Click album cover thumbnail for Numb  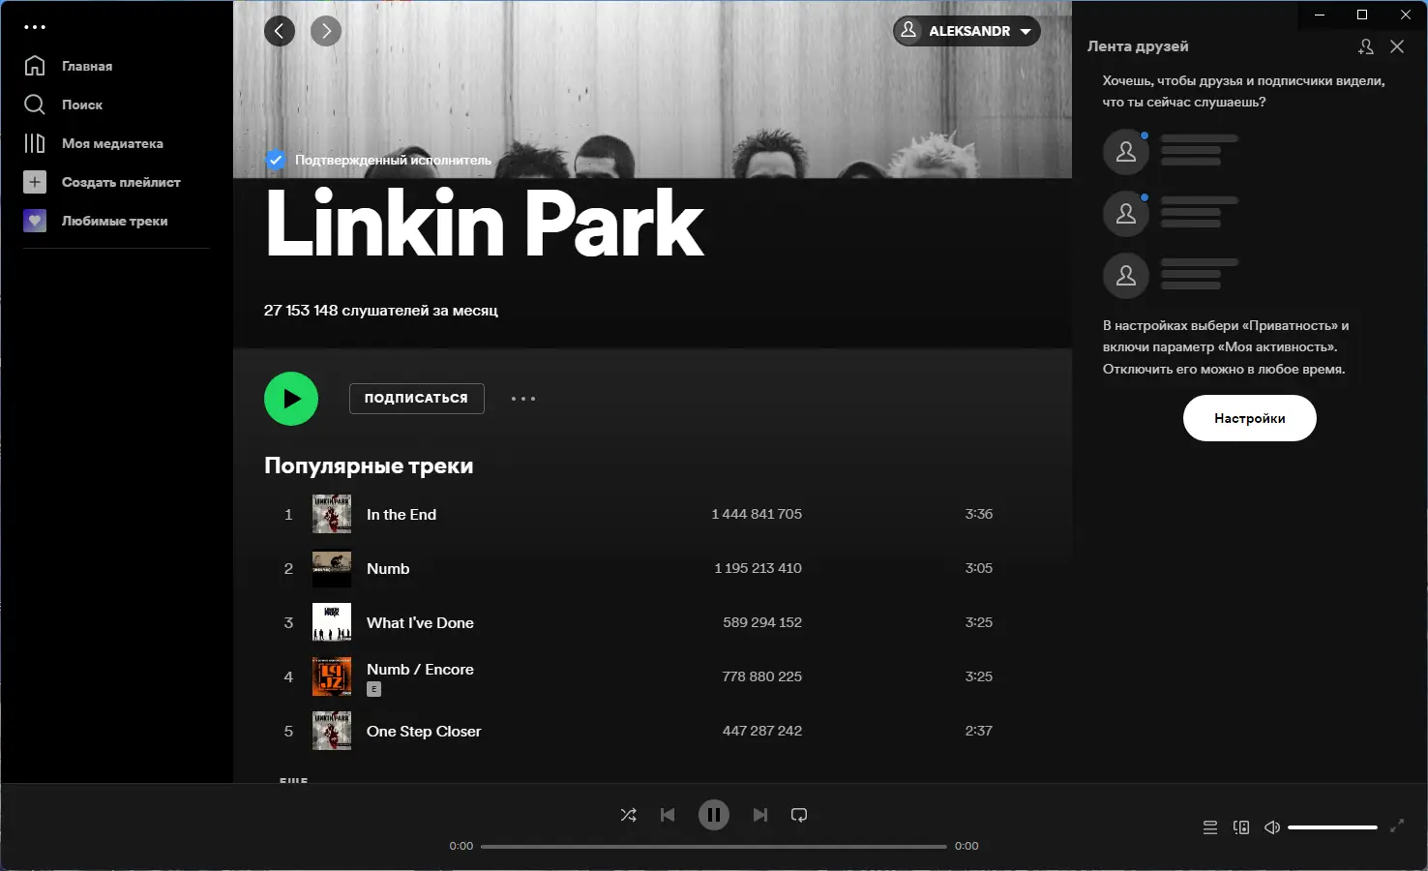332,568
